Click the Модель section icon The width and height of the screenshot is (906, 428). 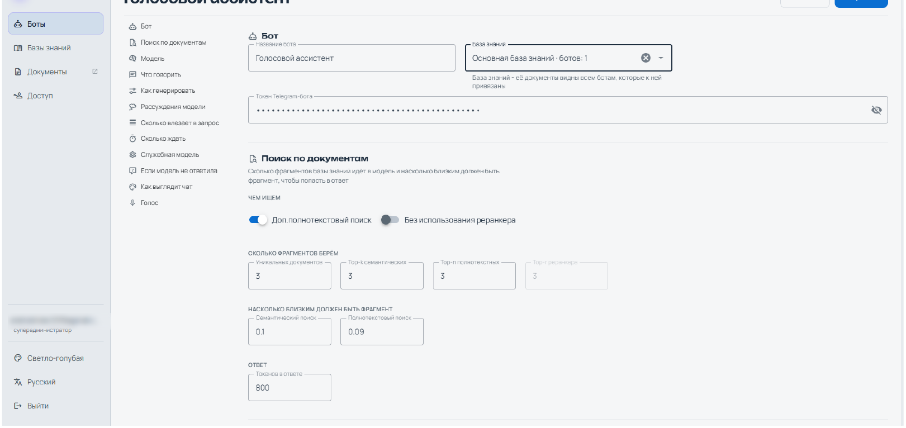coord(132,59)
